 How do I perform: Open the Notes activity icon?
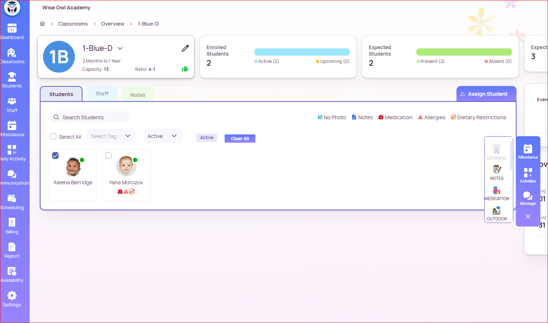click(x=497, y=172)
